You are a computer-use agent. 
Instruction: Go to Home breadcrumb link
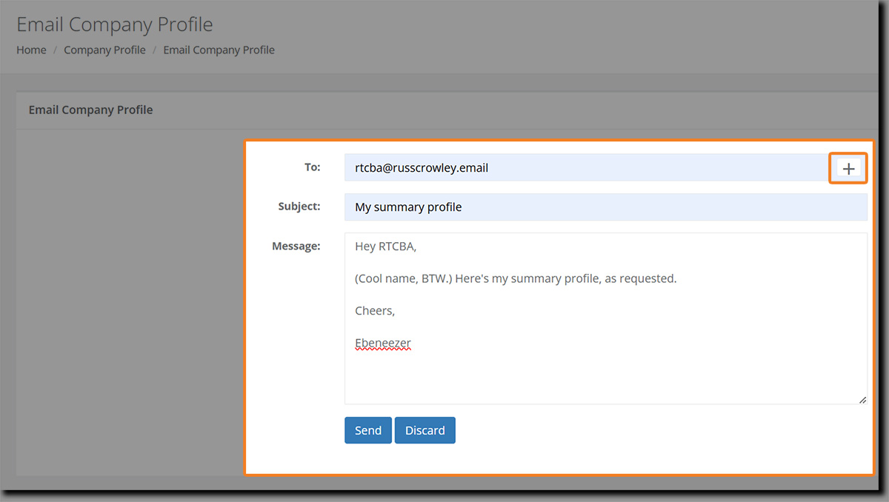coord(31,50)
